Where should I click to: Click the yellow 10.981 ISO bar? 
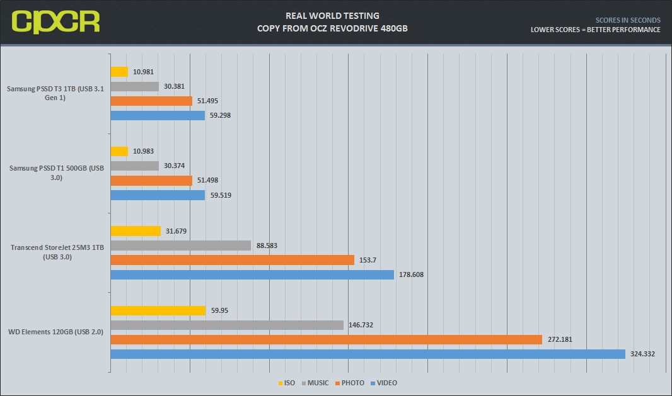[x=120, y=72]
